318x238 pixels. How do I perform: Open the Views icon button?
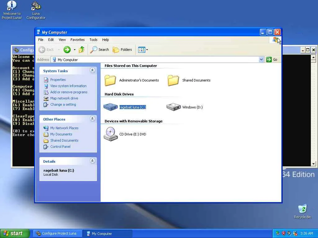click(x=142, y=50)
